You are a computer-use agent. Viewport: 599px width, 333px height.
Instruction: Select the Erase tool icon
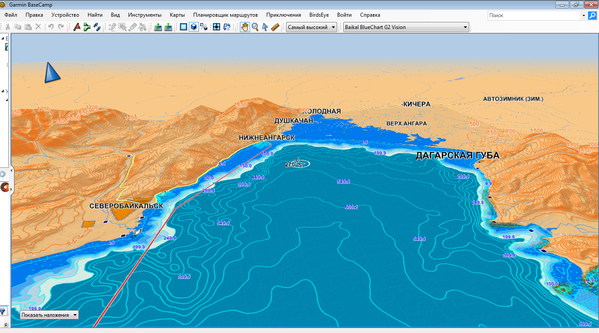pos(132,27)
